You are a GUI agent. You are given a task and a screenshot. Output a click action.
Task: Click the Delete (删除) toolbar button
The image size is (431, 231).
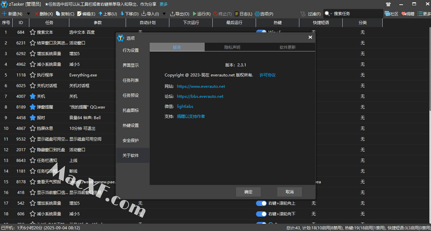coord(44,14)
